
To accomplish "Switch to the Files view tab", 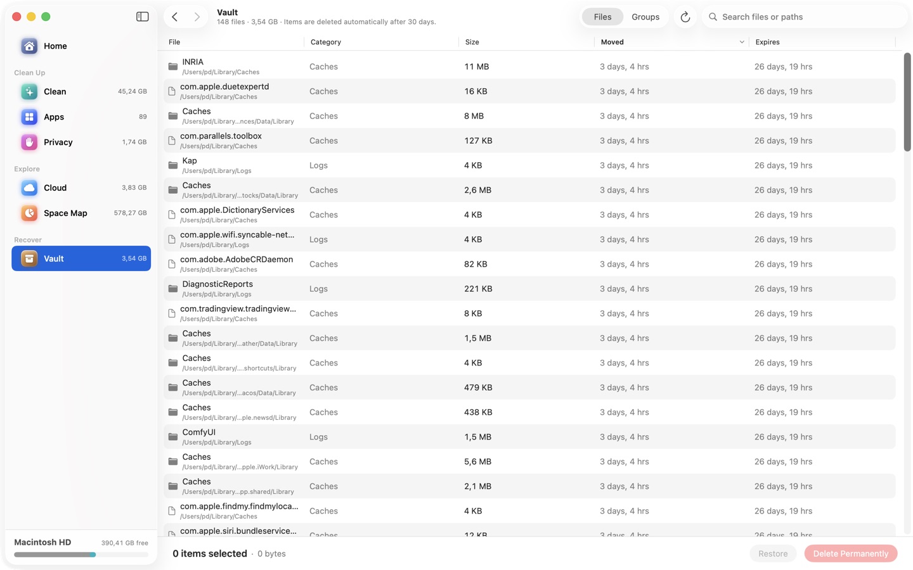I will (602, 17).
